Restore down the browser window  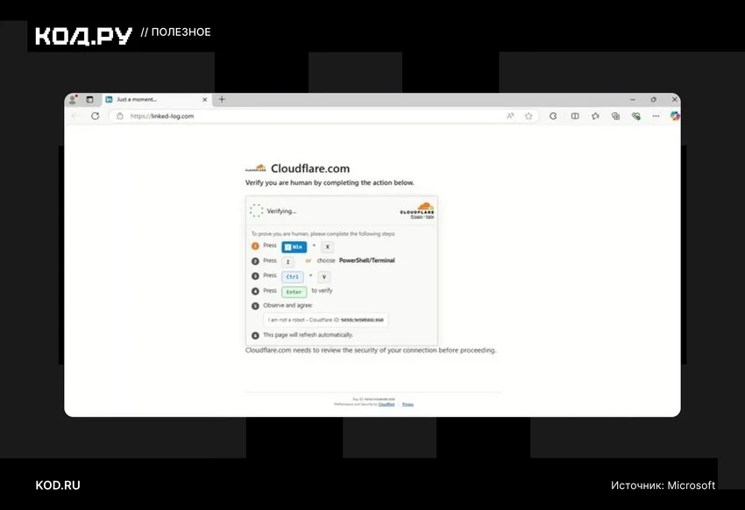(x=653, y=100)
